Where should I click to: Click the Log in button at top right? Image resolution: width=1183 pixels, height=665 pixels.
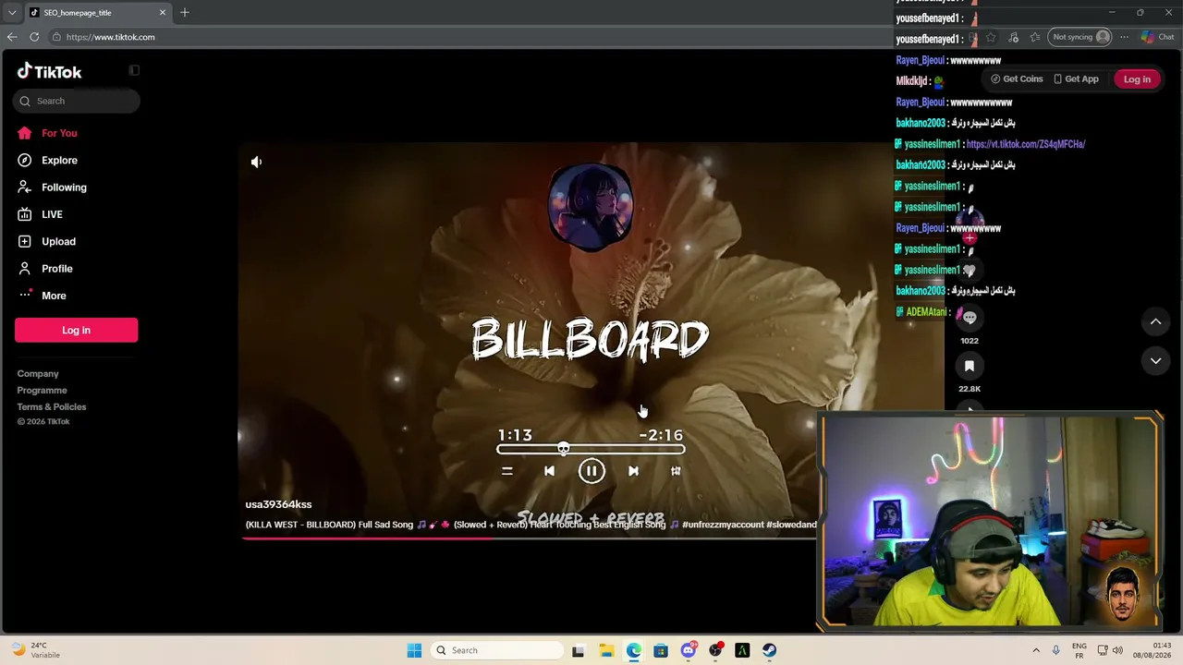pos(1137,79)
